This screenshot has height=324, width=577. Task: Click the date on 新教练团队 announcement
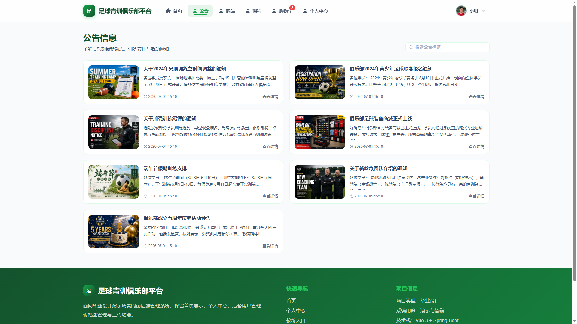pos(369,196)
